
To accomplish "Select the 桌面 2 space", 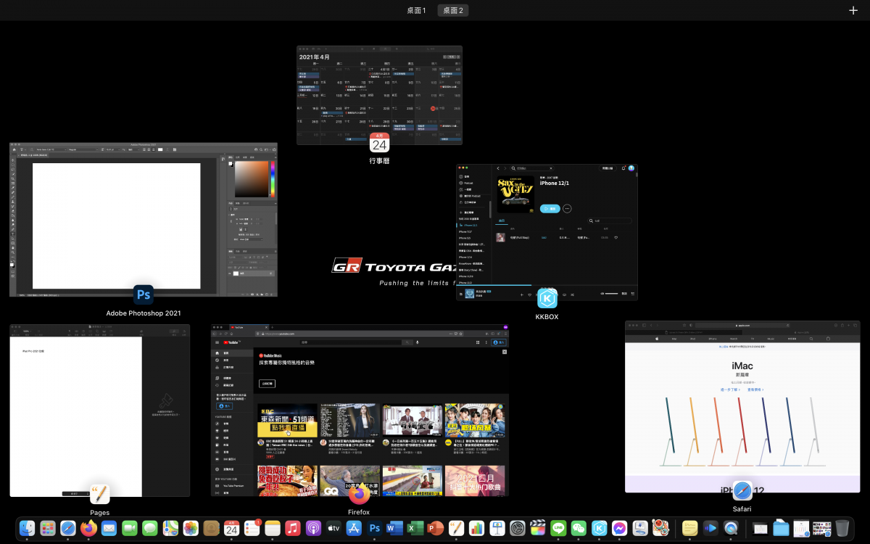I will pyautogui.click(x=452, y=10).
